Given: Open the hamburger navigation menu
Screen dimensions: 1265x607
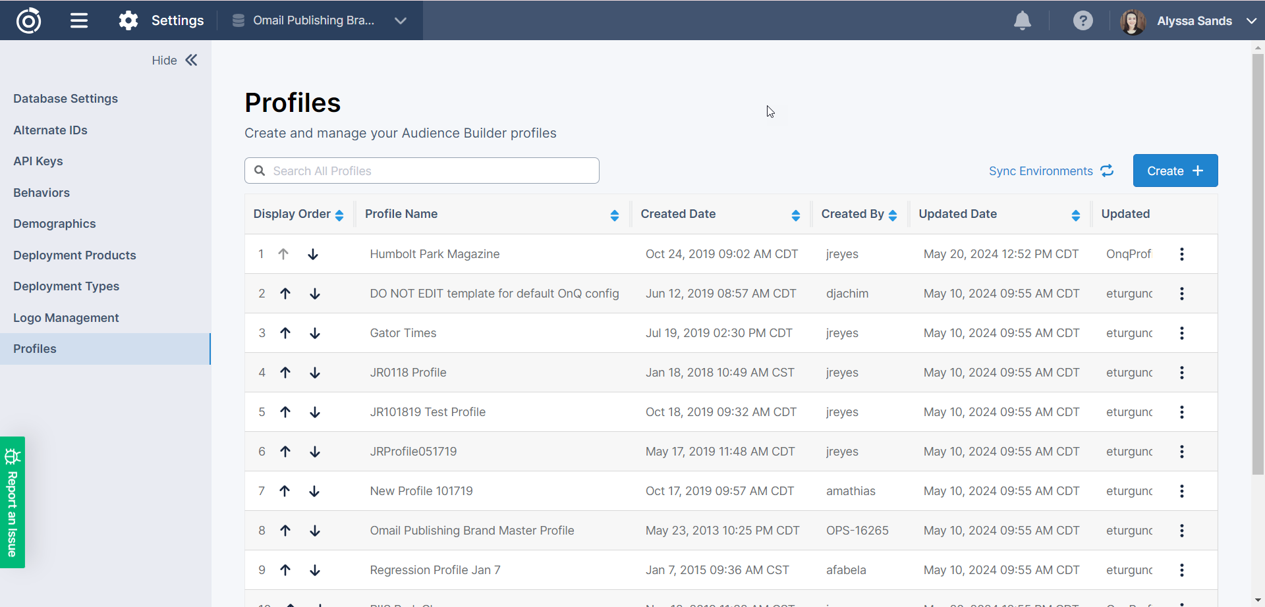Looking at the screenshot, I should 79,20.
